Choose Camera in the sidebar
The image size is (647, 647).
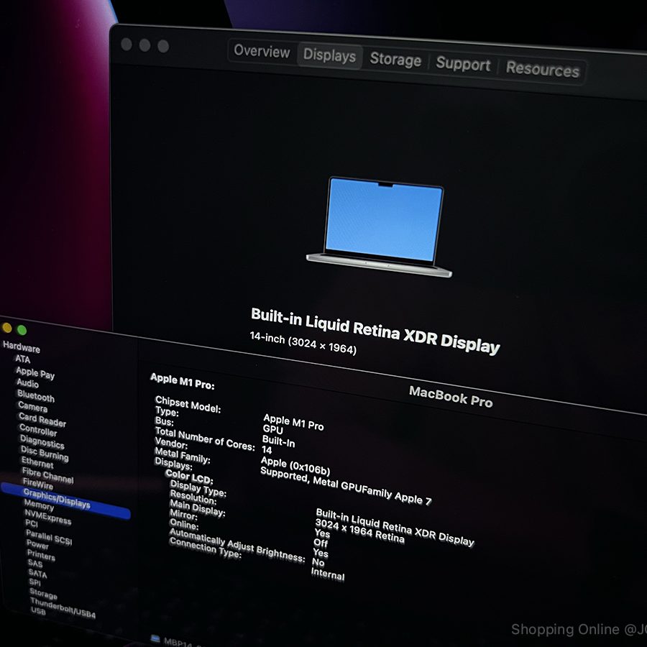(x=32, y=408)
